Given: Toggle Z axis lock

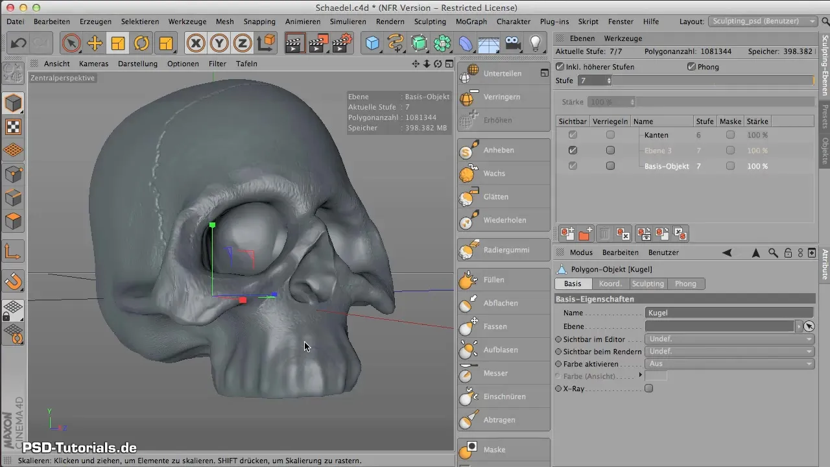Looking at the screenshot, I should coord(243,43).
